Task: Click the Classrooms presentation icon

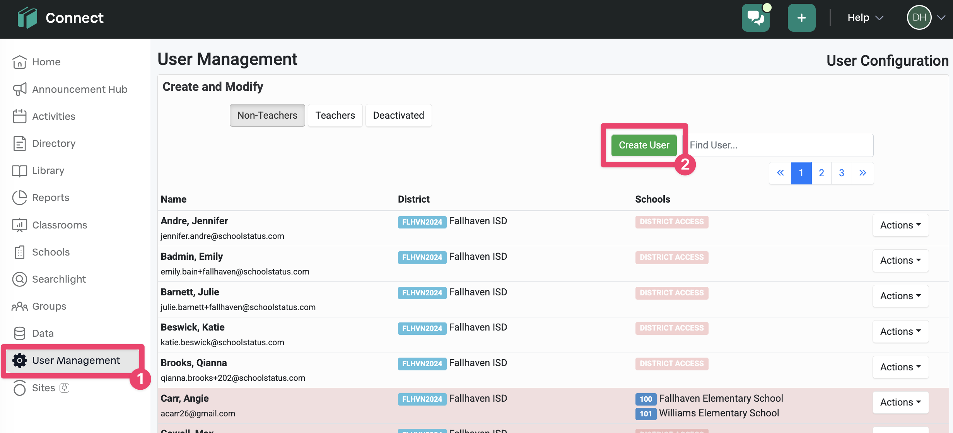Action: [19, 225]
